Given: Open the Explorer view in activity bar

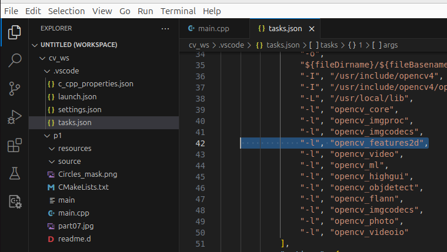Looking at the screenshot, I should [15, 32].
